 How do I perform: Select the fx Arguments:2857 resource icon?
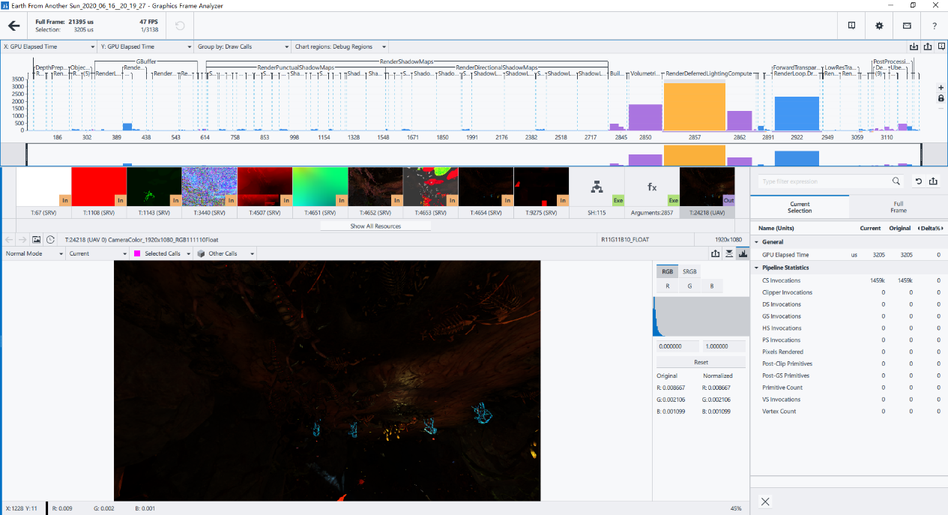(652, 186)
